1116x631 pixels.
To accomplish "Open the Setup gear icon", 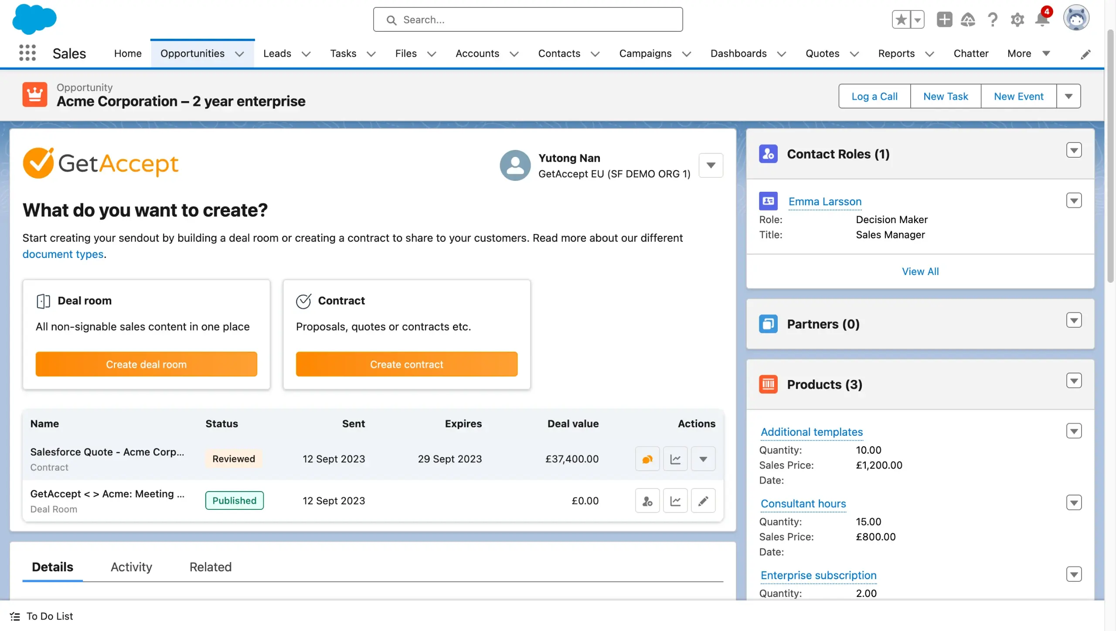I will (1017, 20).
